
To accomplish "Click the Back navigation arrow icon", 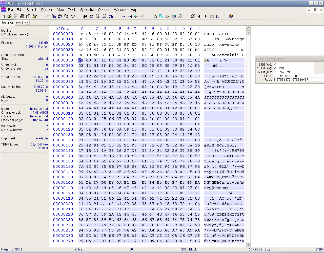I will [x=136, y=16].
